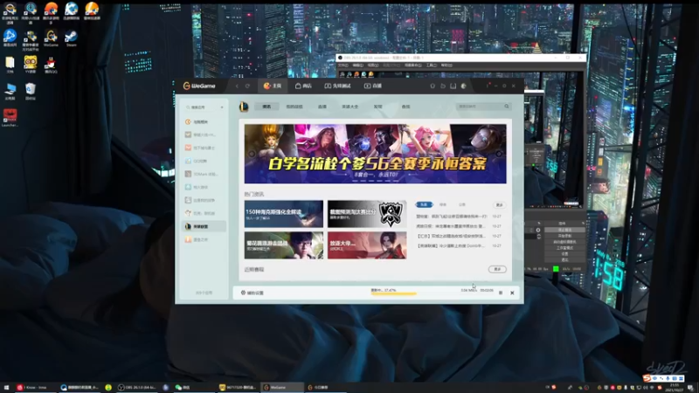Open the 主页 home tab in WeGame
This screenshot has height=393, width=699.
273,86
